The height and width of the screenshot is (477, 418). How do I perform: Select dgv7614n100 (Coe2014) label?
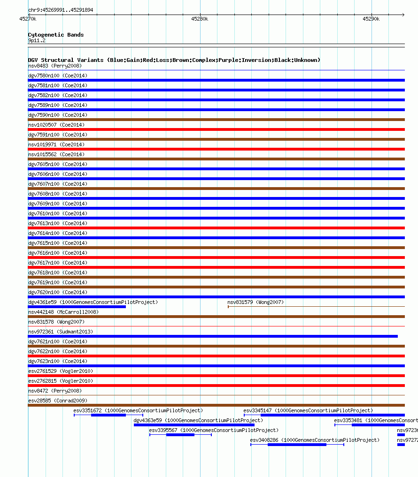(x=58, y=233)
